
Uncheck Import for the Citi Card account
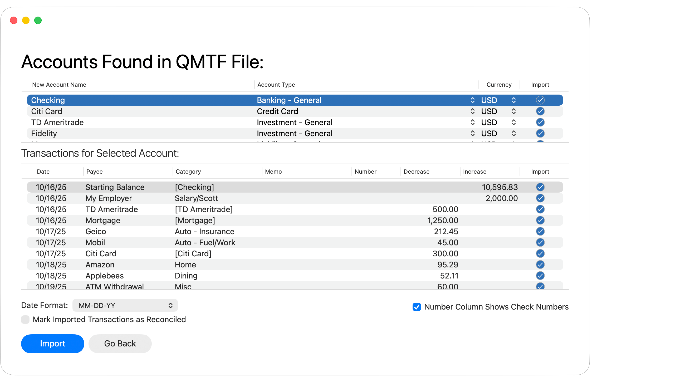click(x=540, y=111)
